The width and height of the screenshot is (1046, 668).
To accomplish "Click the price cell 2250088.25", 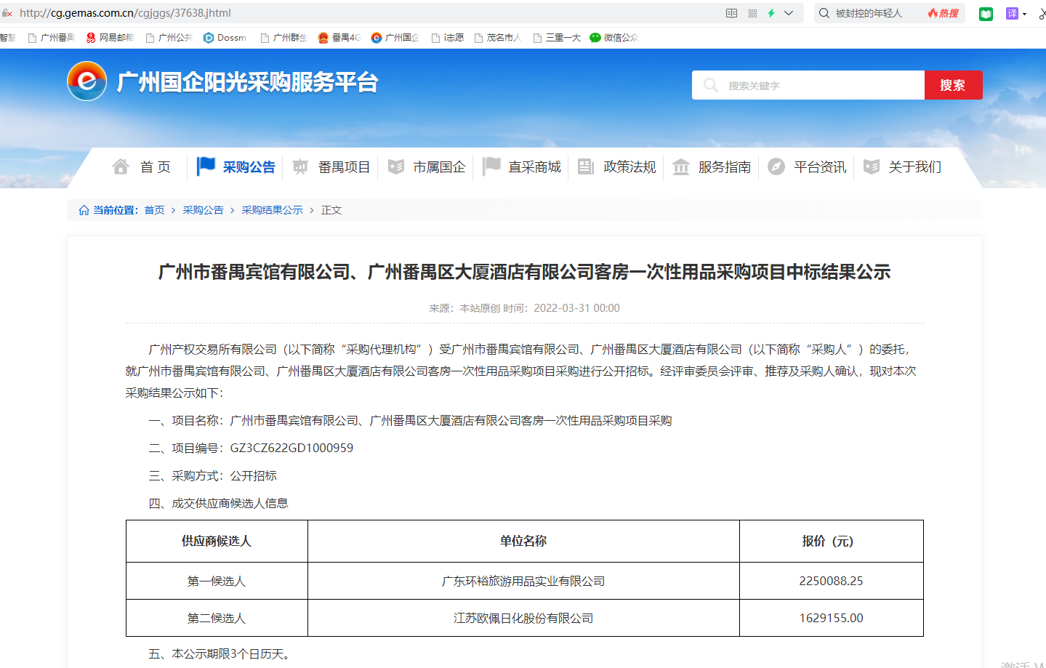I will 831,581.
